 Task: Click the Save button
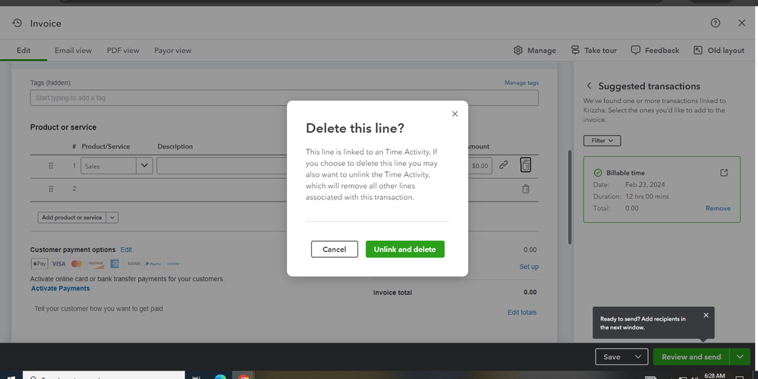click(612, 357)
